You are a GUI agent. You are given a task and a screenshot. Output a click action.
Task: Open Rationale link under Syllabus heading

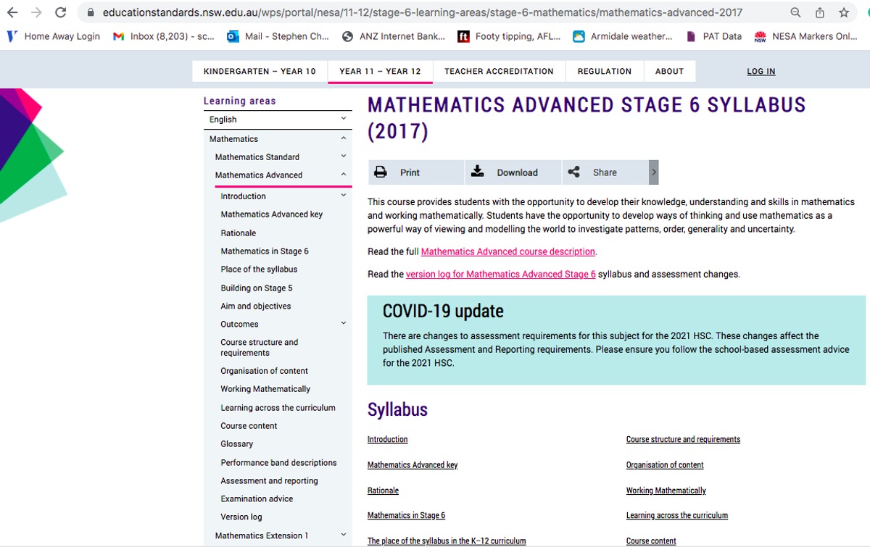(x=383, y=490)
